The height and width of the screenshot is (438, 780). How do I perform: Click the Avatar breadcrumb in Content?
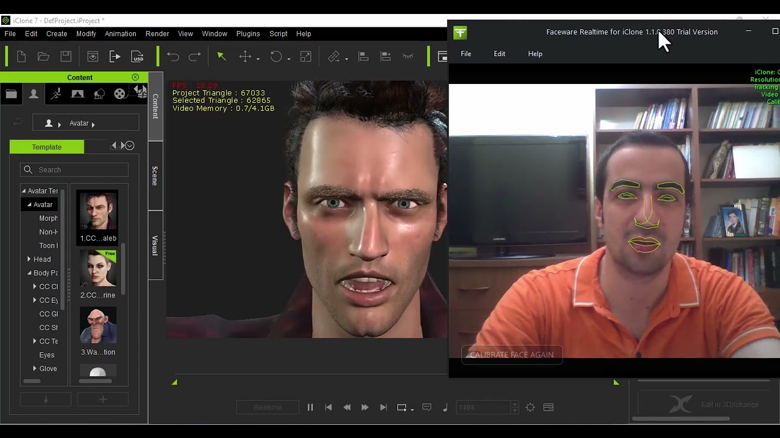[79, 123]
